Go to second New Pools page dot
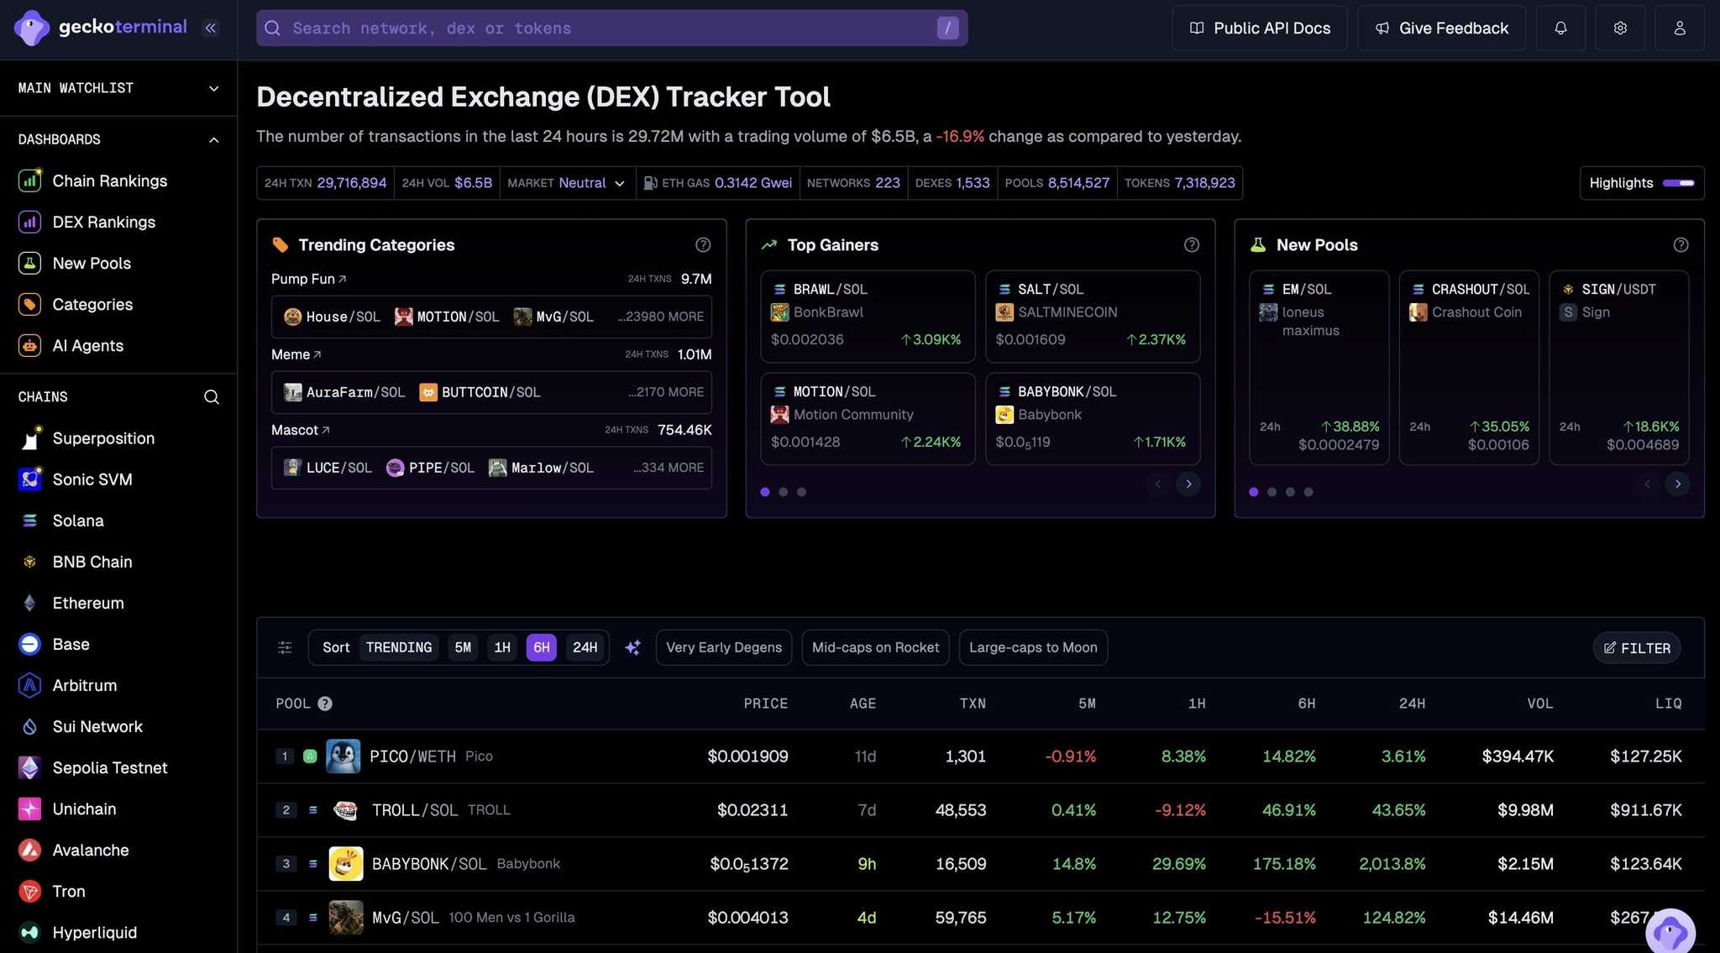 pos(1272,492)
